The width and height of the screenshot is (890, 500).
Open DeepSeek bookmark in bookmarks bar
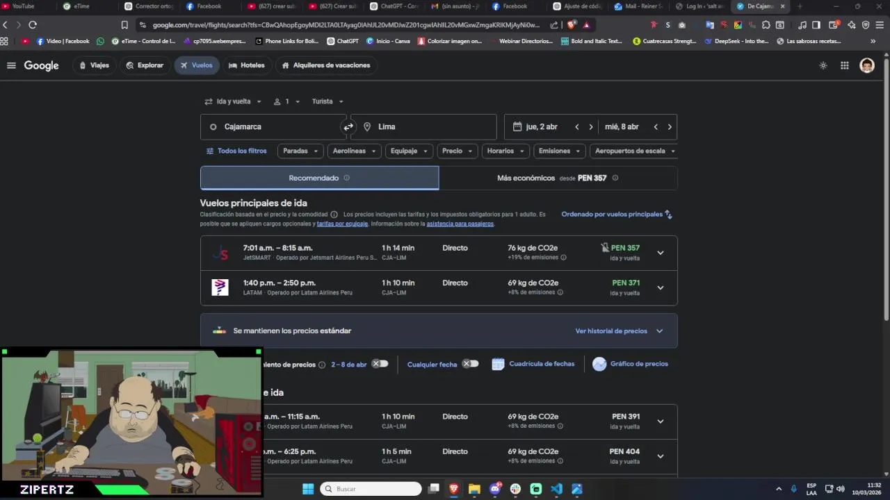(736, 41)
